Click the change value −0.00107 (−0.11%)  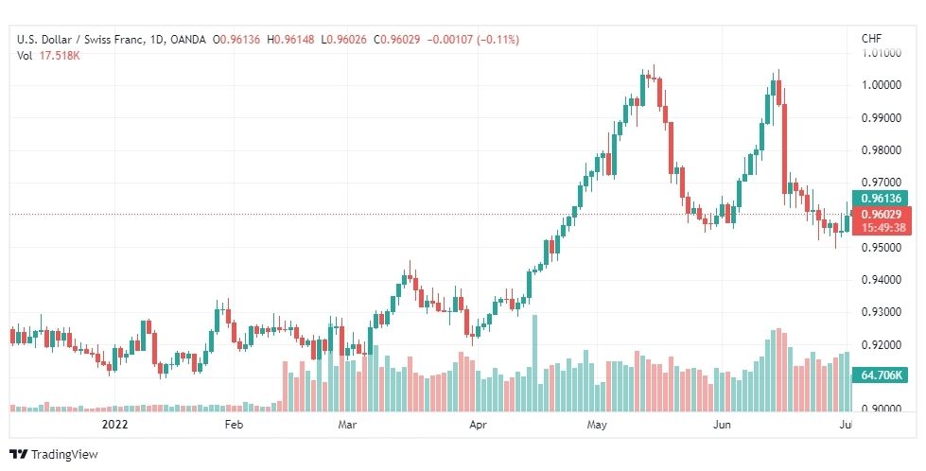tap(471, 40)
